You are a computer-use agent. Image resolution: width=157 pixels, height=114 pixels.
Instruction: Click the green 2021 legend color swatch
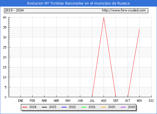pyautogui.click(x=84, y=107)
